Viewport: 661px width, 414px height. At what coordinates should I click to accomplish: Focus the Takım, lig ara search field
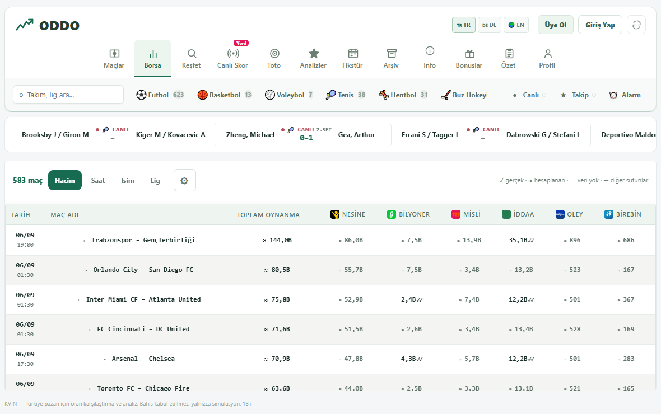[68, 95]
